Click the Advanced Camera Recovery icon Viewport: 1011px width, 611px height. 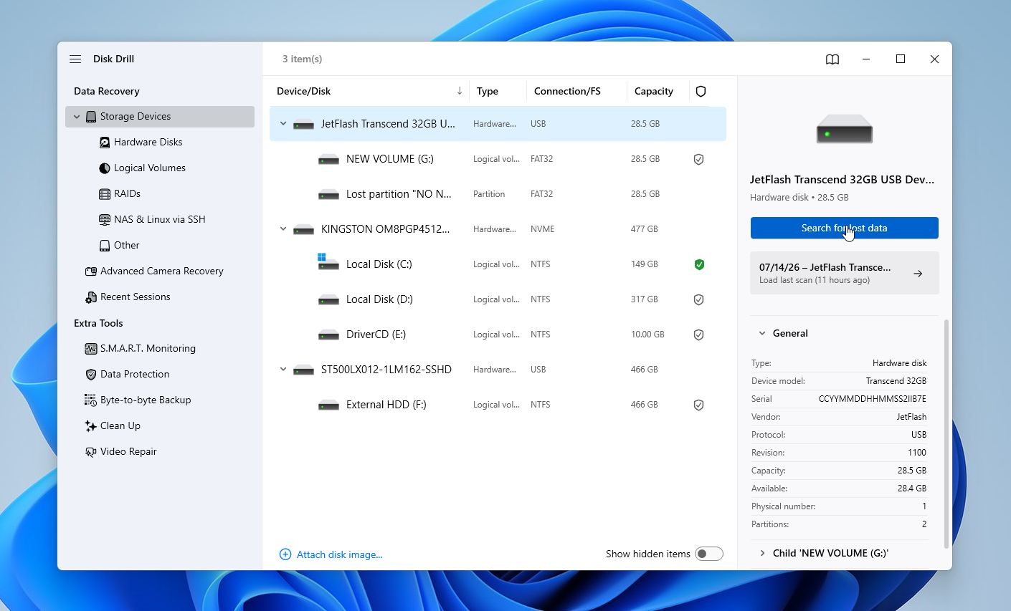91,271
